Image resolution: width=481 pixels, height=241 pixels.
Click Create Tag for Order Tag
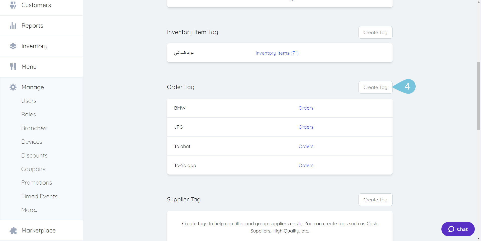[375, 87]
